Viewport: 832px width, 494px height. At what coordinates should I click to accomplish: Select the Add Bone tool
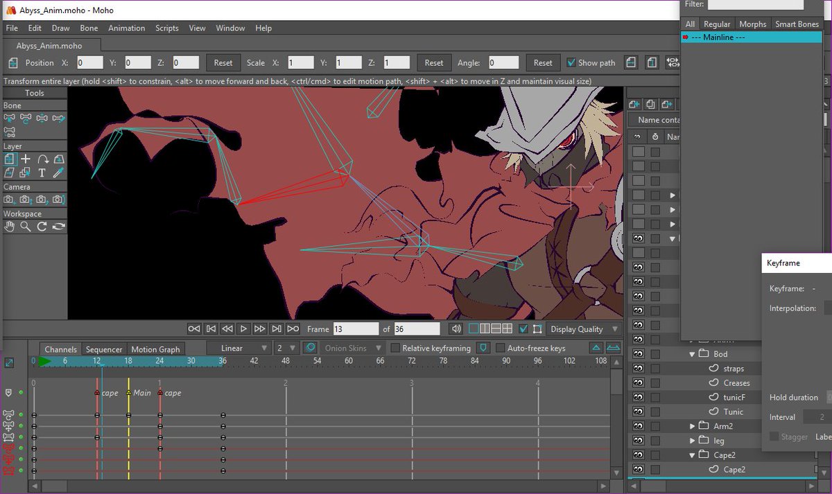pyautogui.click(x=60, y=118)
